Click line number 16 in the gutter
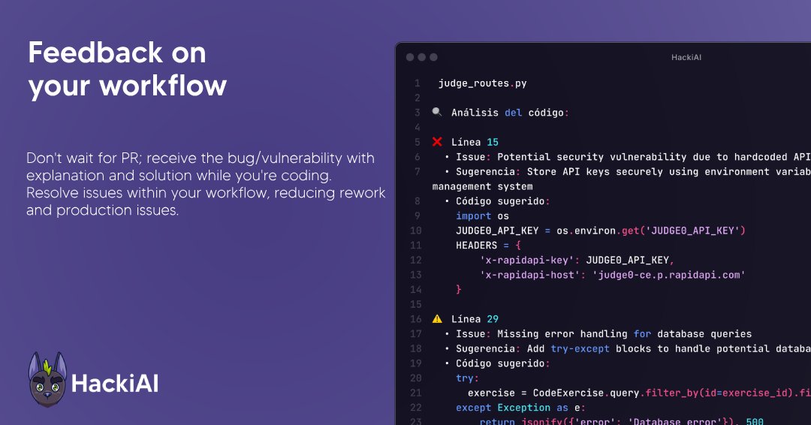 coord(416,319)
